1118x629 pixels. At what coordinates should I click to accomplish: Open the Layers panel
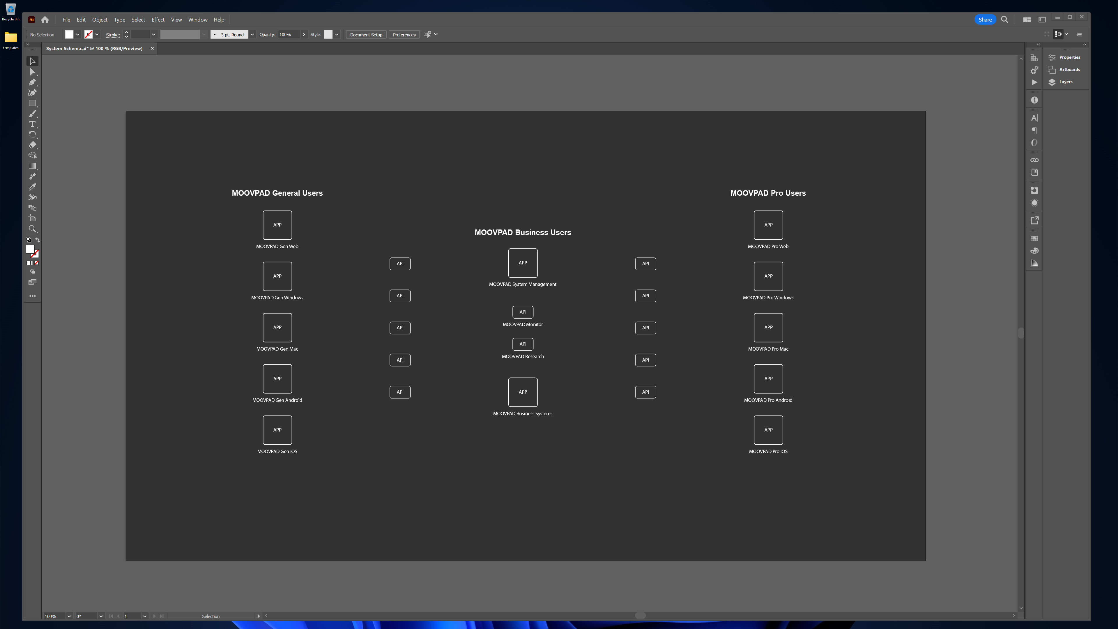tap(1066, 82)
